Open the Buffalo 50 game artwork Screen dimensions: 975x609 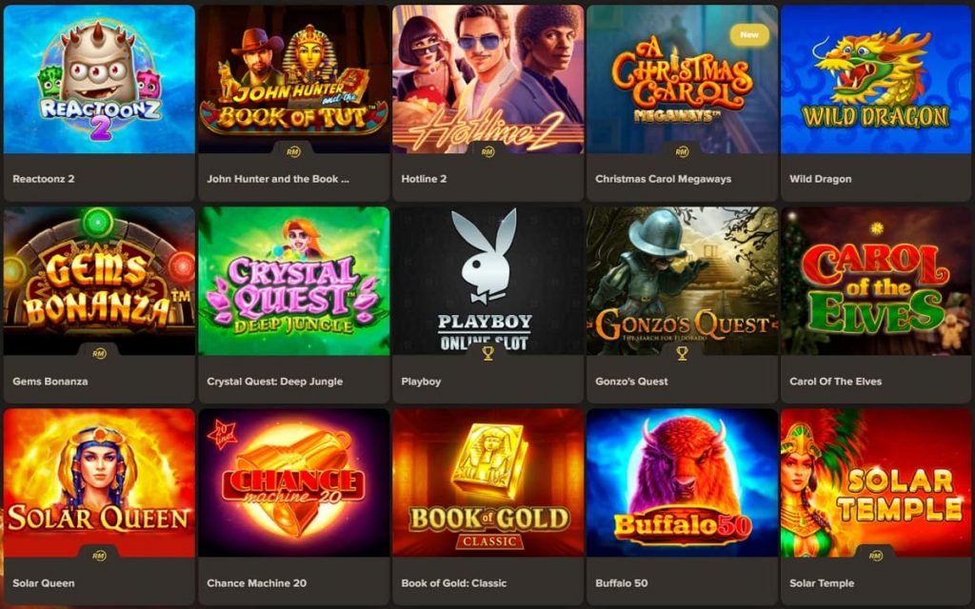point(682,482)
